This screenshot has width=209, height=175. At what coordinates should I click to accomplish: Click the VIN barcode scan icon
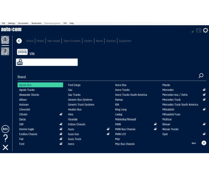(x=22, y=52)
